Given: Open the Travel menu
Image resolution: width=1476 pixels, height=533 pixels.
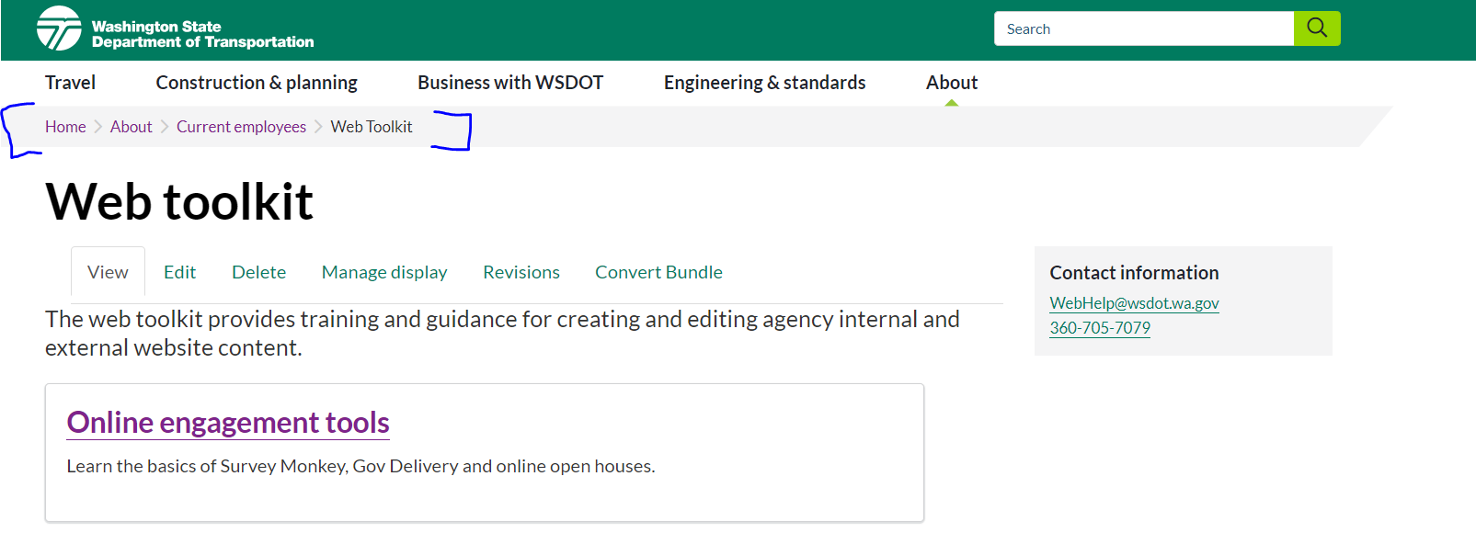Looking at the screenshot, I should 70,83.
